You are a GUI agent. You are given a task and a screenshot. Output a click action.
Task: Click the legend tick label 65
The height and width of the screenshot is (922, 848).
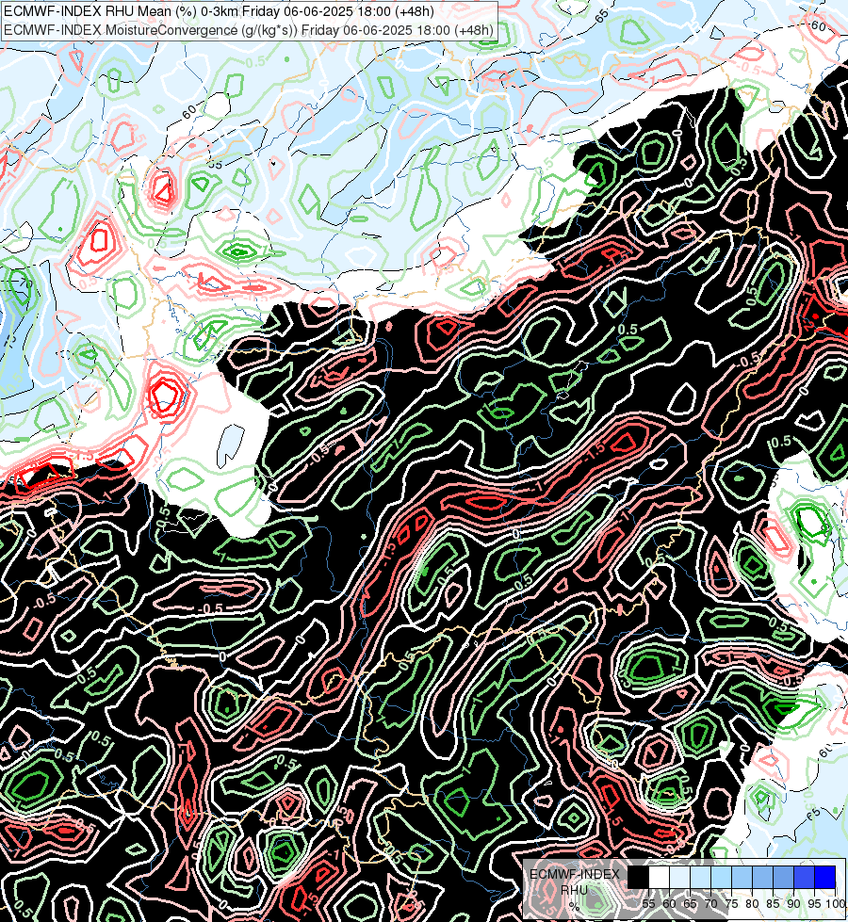pyautogui.click(x=690, y=904)
